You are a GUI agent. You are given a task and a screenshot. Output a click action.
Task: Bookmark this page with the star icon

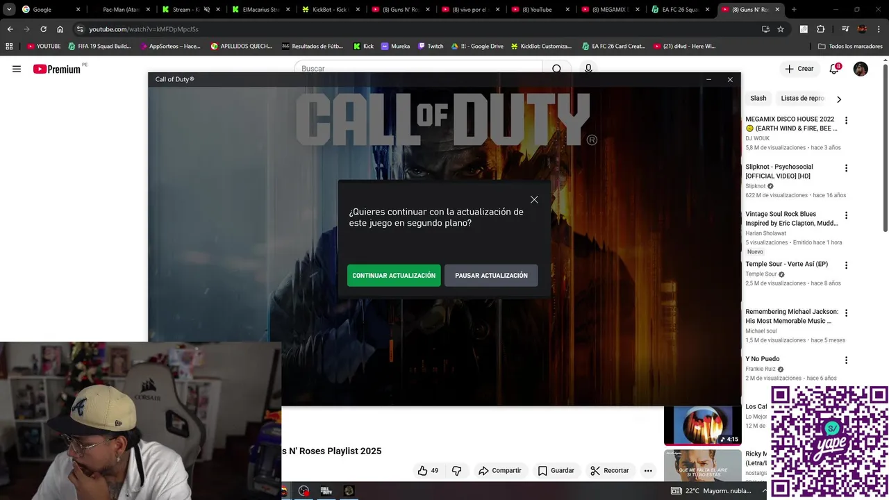point(781,29)
